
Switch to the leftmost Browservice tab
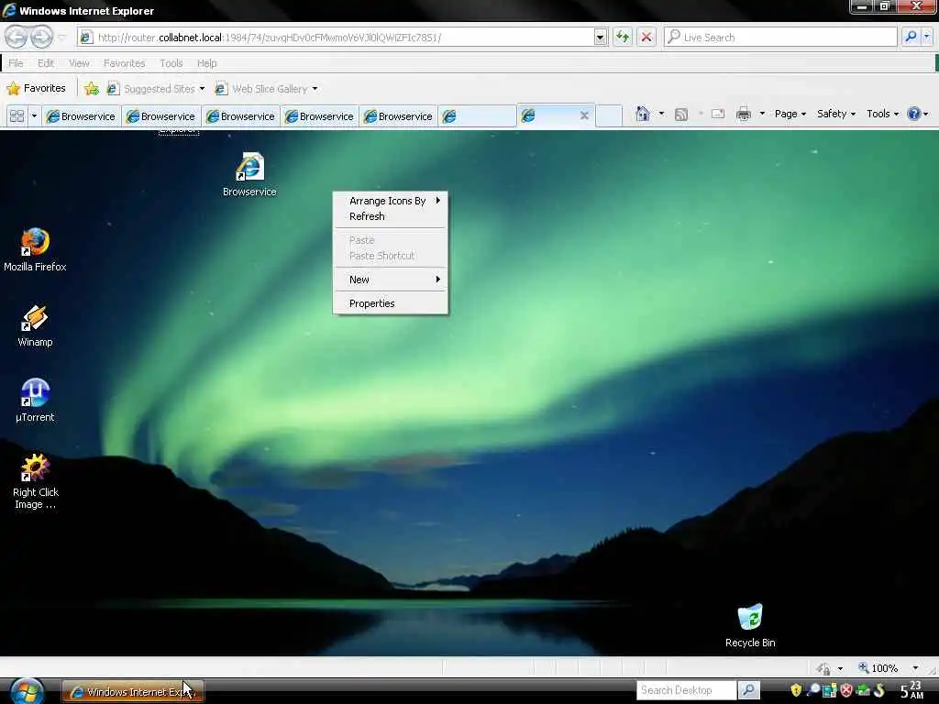pyautogui.click(x=81, y=116)
